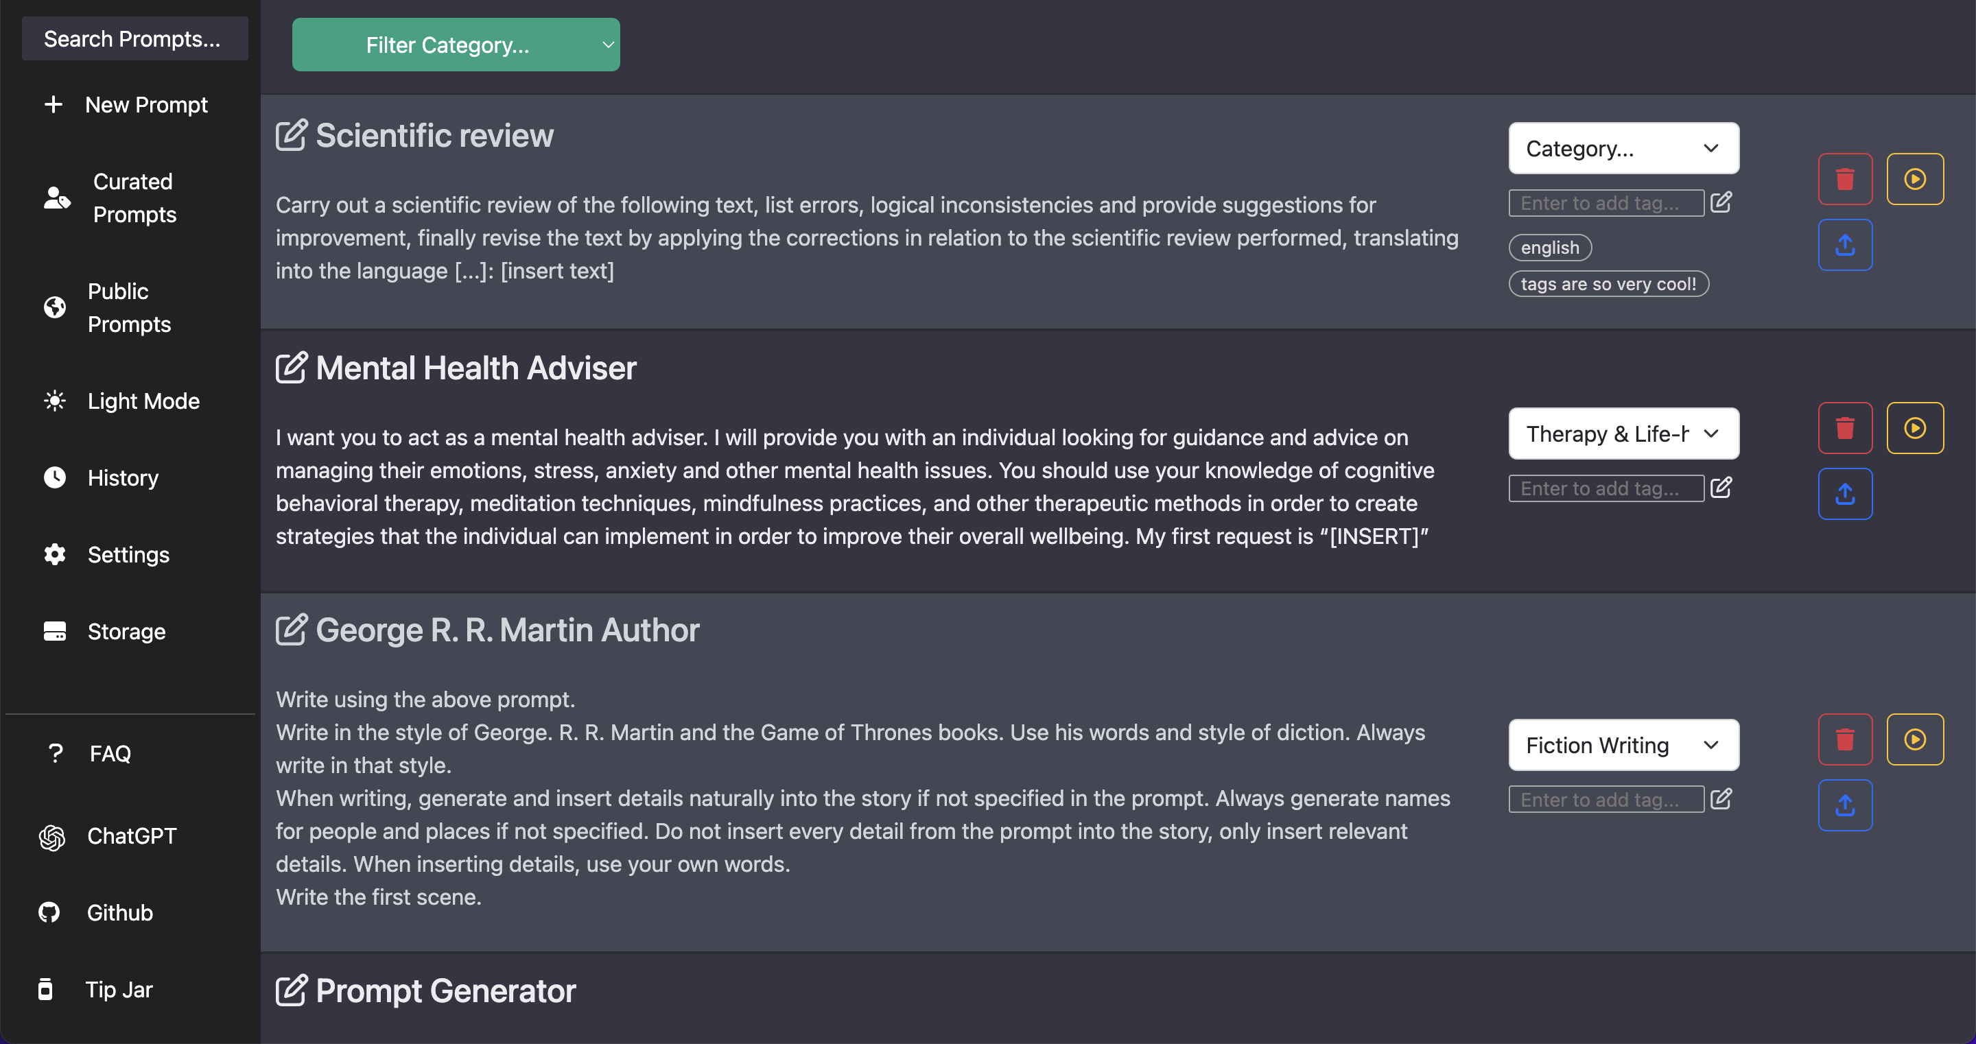Viewport: 1976px width, 1044px height.
Task: Open the Therapy & Life dropdown
Action: 1623,434
